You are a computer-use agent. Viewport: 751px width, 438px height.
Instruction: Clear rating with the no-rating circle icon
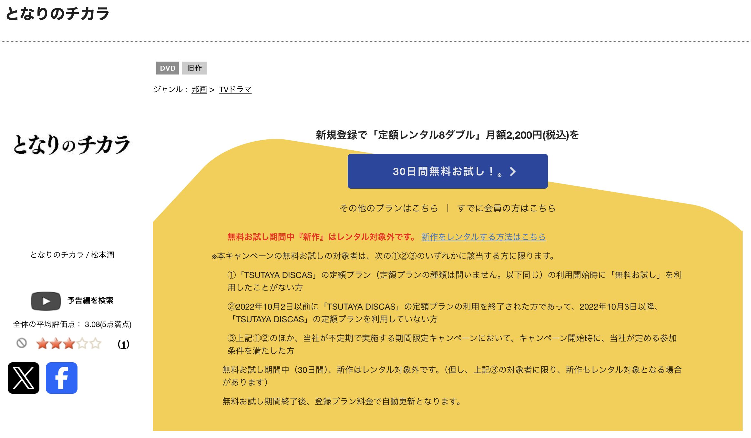pyautogui.click(x=22, y=343)
